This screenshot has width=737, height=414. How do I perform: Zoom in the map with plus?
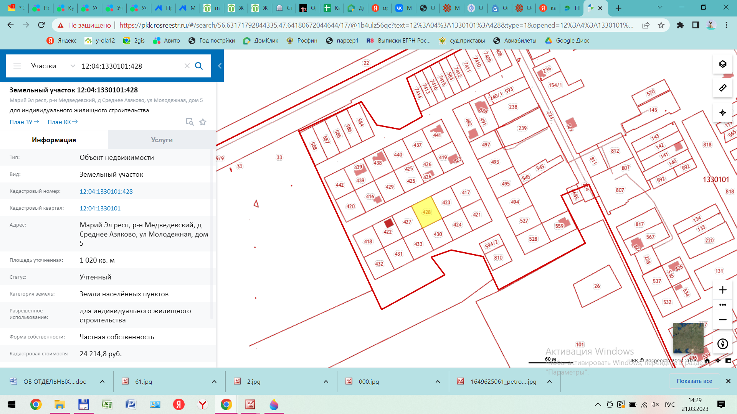tap(722, 290)
